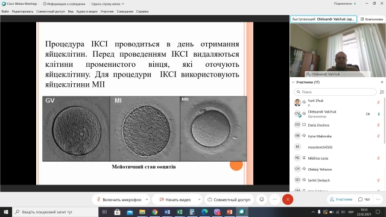Open Windows notification center icon
The height and width of the screenshot is (217, 386).
click(x=378, y=212)
